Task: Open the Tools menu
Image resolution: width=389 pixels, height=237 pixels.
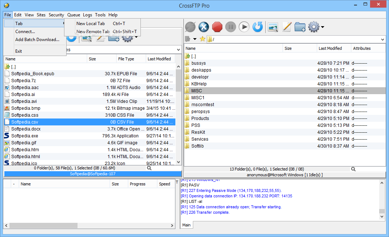Action: pyautogui.click(x=100, y=15)
